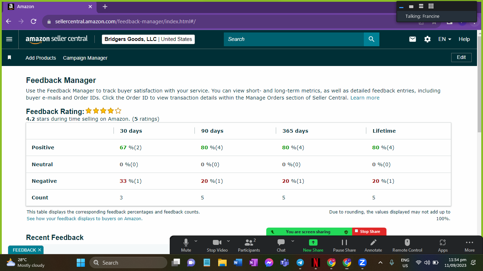Open Campaign Manager from the navigation bar

coord(85,58)
